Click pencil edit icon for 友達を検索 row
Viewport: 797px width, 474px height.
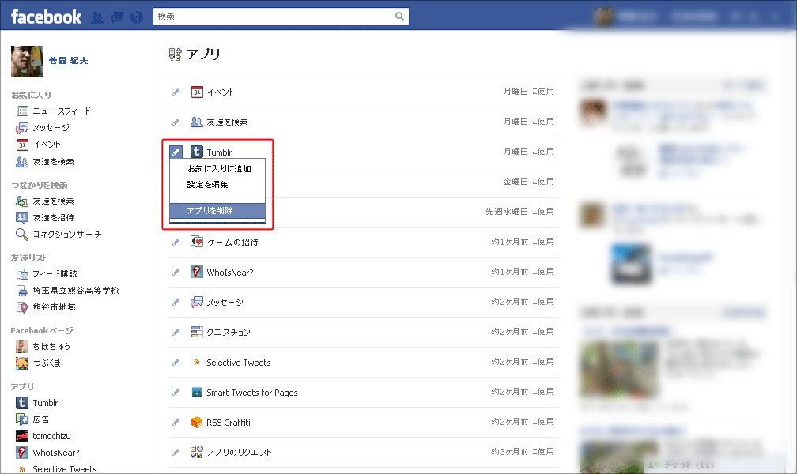(x=176, y=122)
